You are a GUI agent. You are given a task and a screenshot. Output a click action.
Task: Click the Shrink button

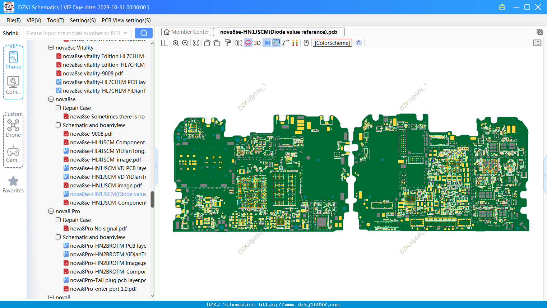point(10,33)
